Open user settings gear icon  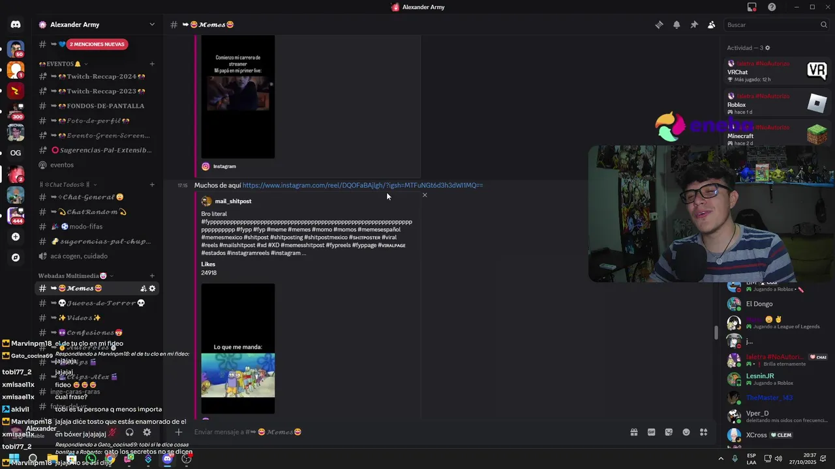coord(147,432)
